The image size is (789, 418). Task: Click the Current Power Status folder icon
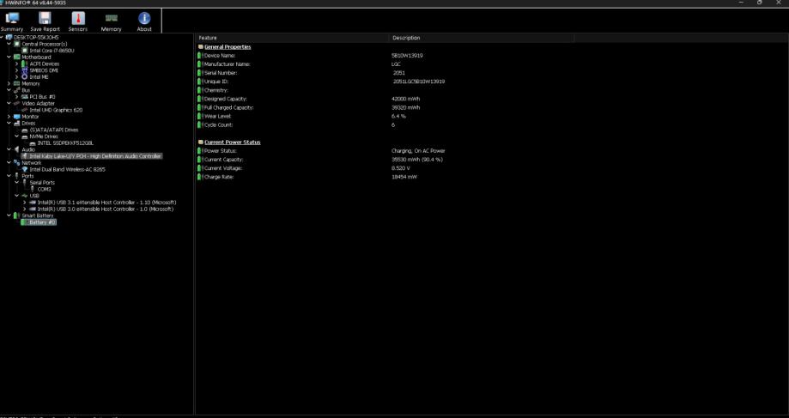point(201,142)
